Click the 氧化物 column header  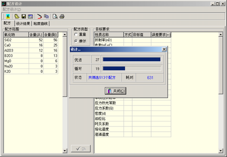pos(16,35)
